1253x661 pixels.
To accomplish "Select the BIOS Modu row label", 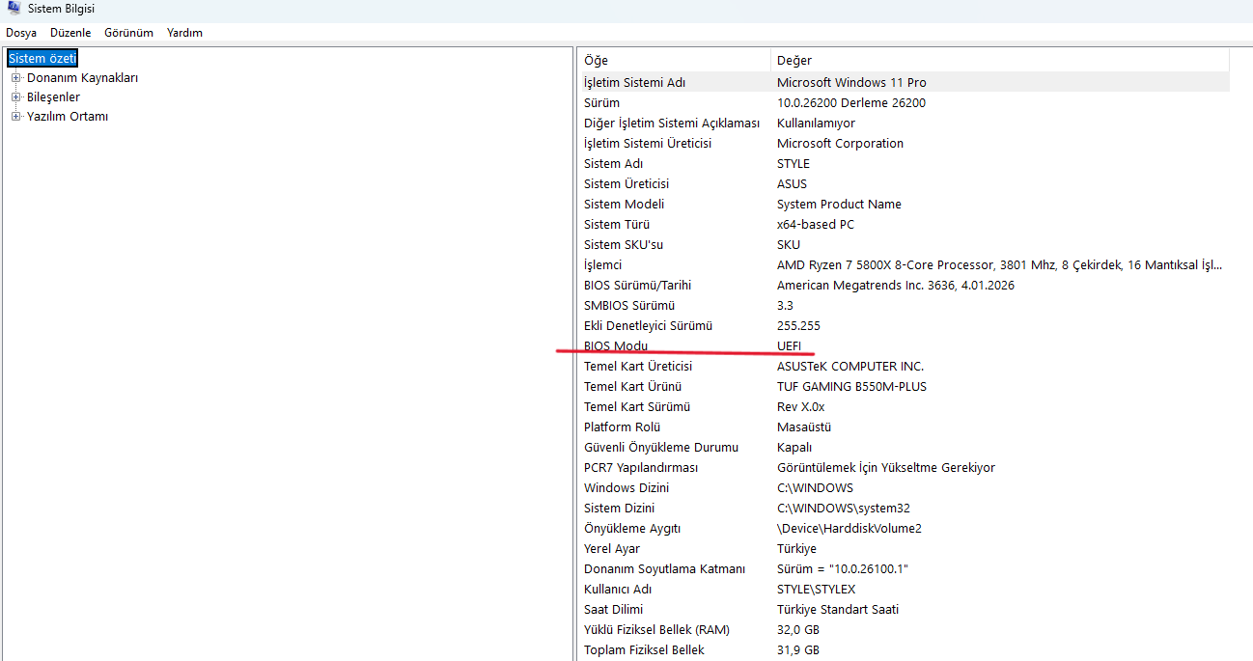I will coord(616,346).
